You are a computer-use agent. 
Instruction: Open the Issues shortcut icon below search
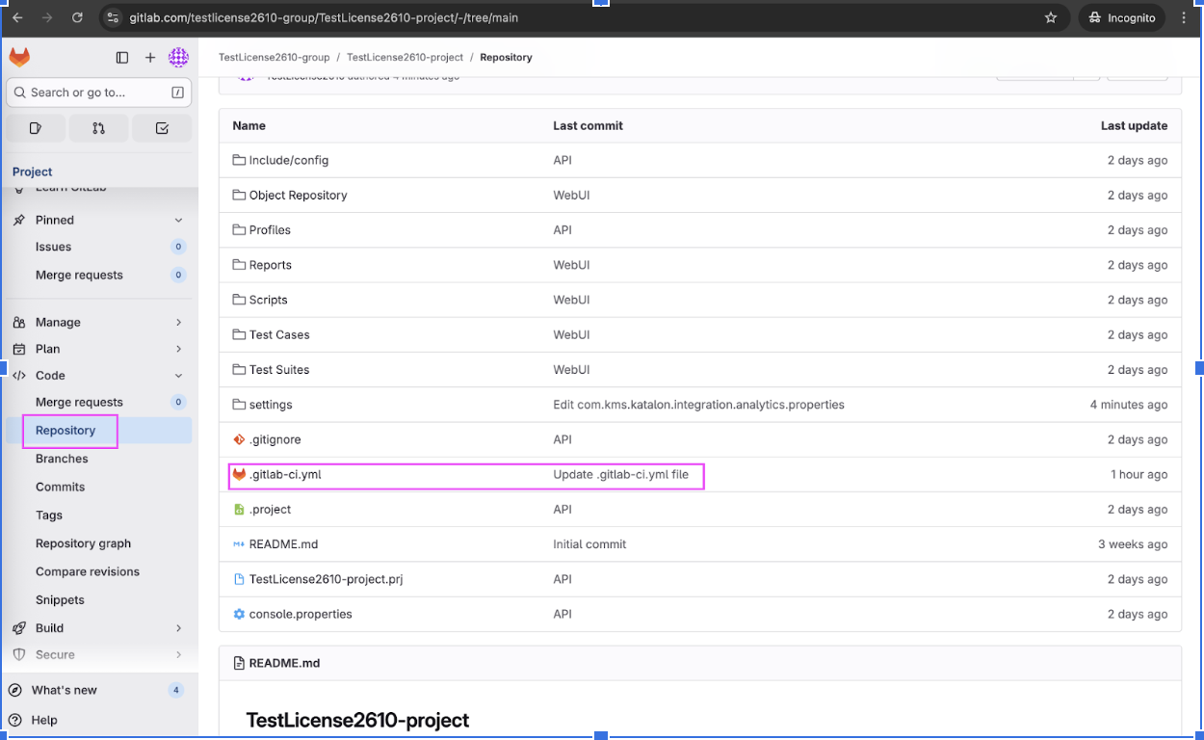(x=35, y=128)
